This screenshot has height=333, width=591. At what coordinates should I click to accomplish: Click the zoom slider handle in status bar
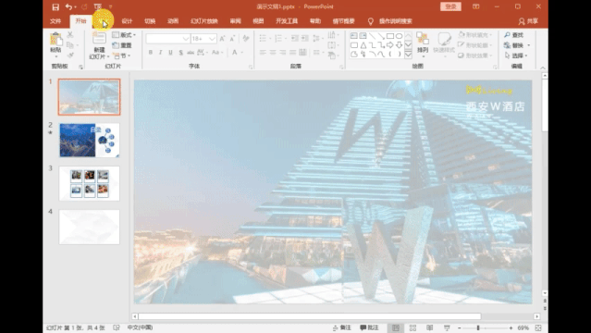click(x=478, y=327)
